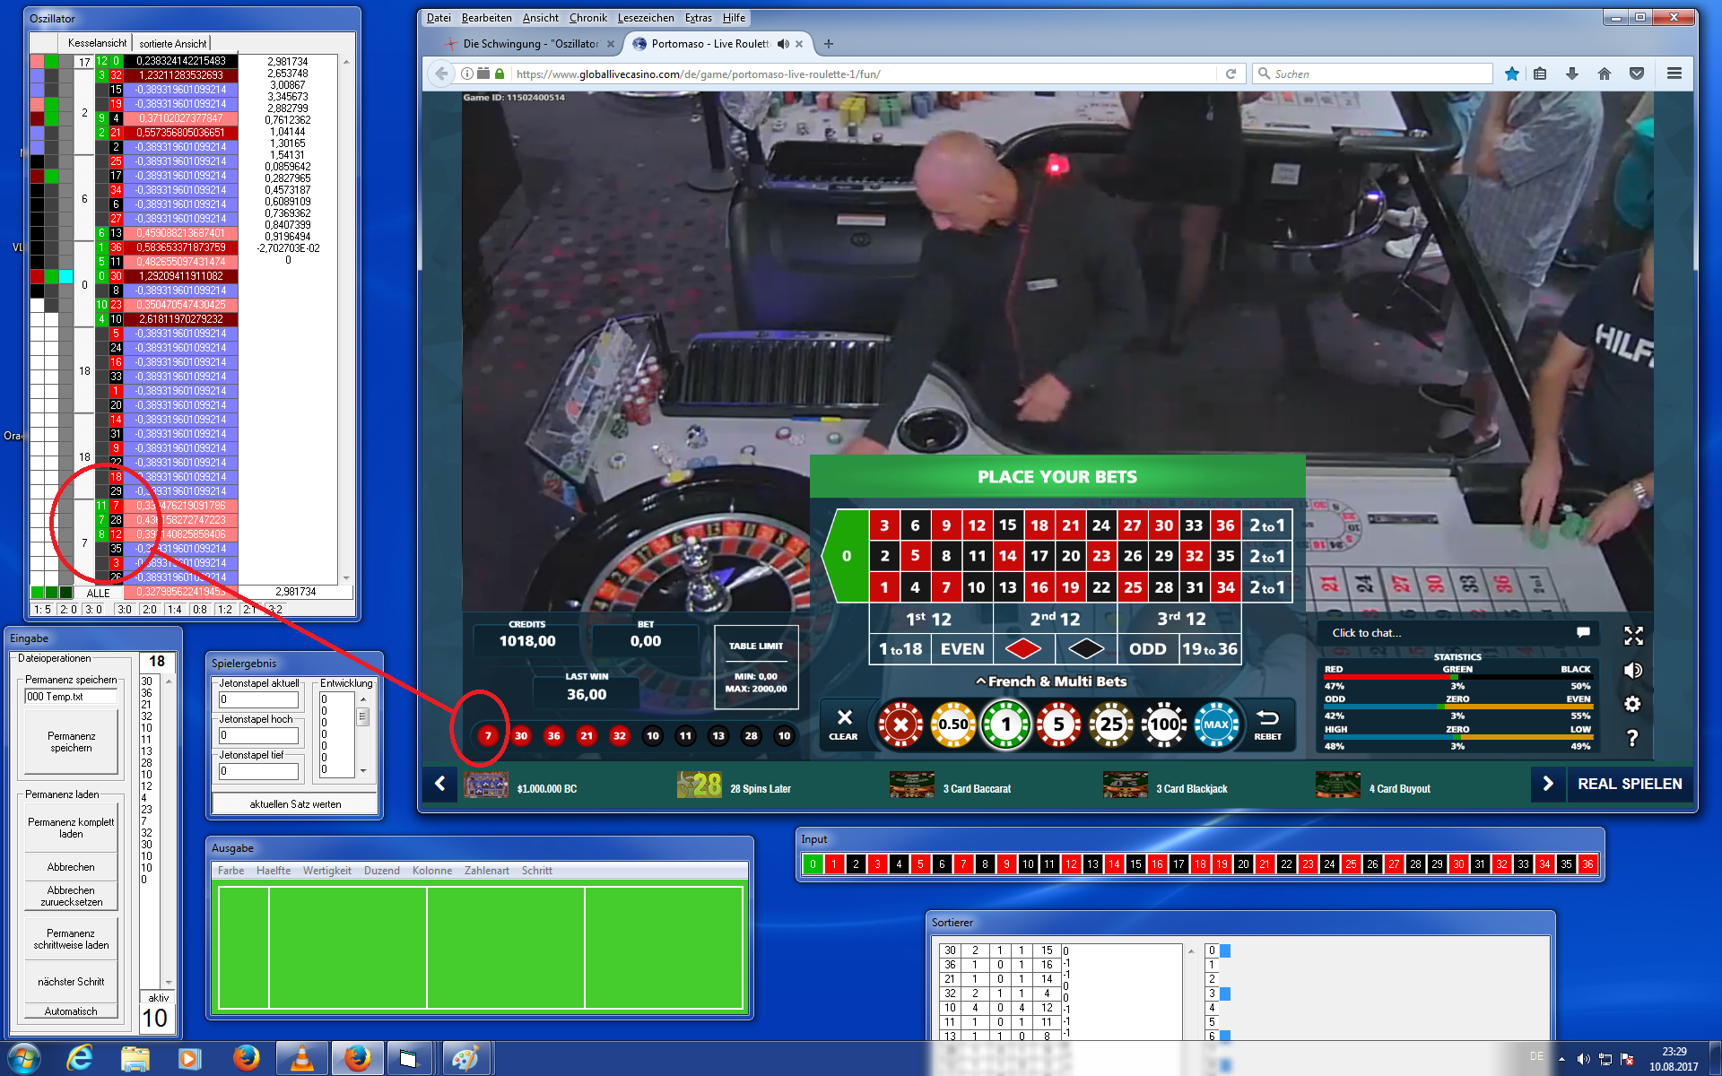Viewport: 1722px width, 1076px height.
Task: Bet on the black diamond
Action: tap(1086, 648)
